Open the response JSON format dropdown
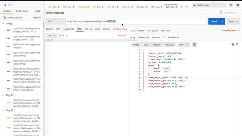This screenshot has height=136, width=242. (x=183, y=45)
